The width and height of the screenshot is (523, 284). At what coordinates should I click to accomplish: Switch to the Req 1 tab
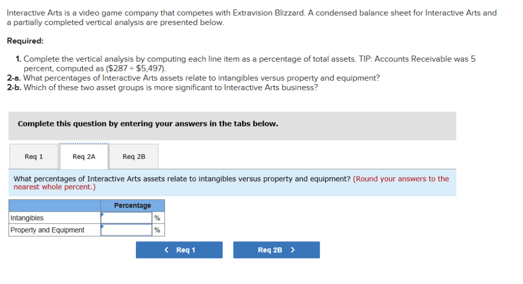pyautogui.click(x=34, y=157)
